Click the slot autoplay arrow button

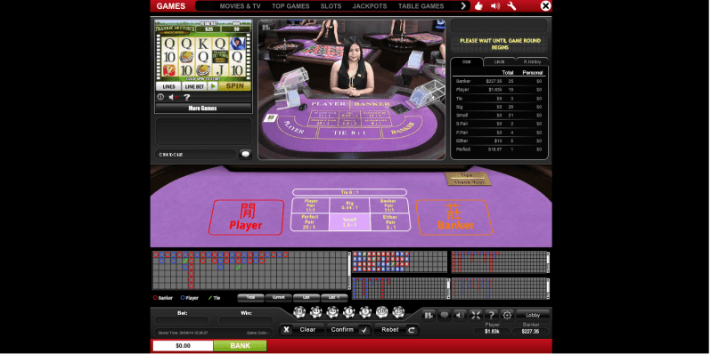pyautogui.click(x=213, y=86)
